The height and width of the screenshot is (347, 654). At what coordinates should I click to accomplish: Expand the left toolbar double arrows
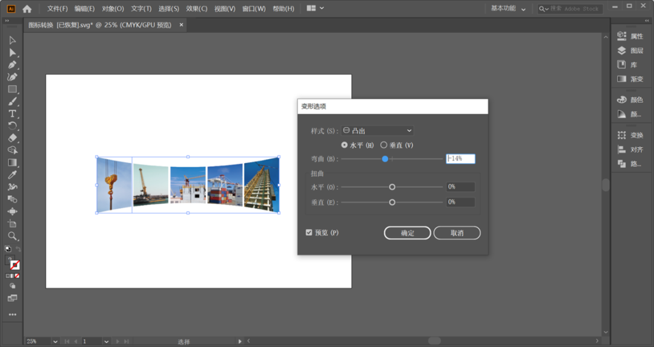click(7, 21)
